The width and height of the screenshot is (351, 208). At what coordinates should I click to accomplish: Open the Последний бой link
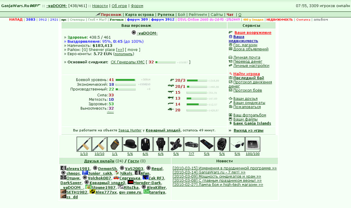coord(249,78)
